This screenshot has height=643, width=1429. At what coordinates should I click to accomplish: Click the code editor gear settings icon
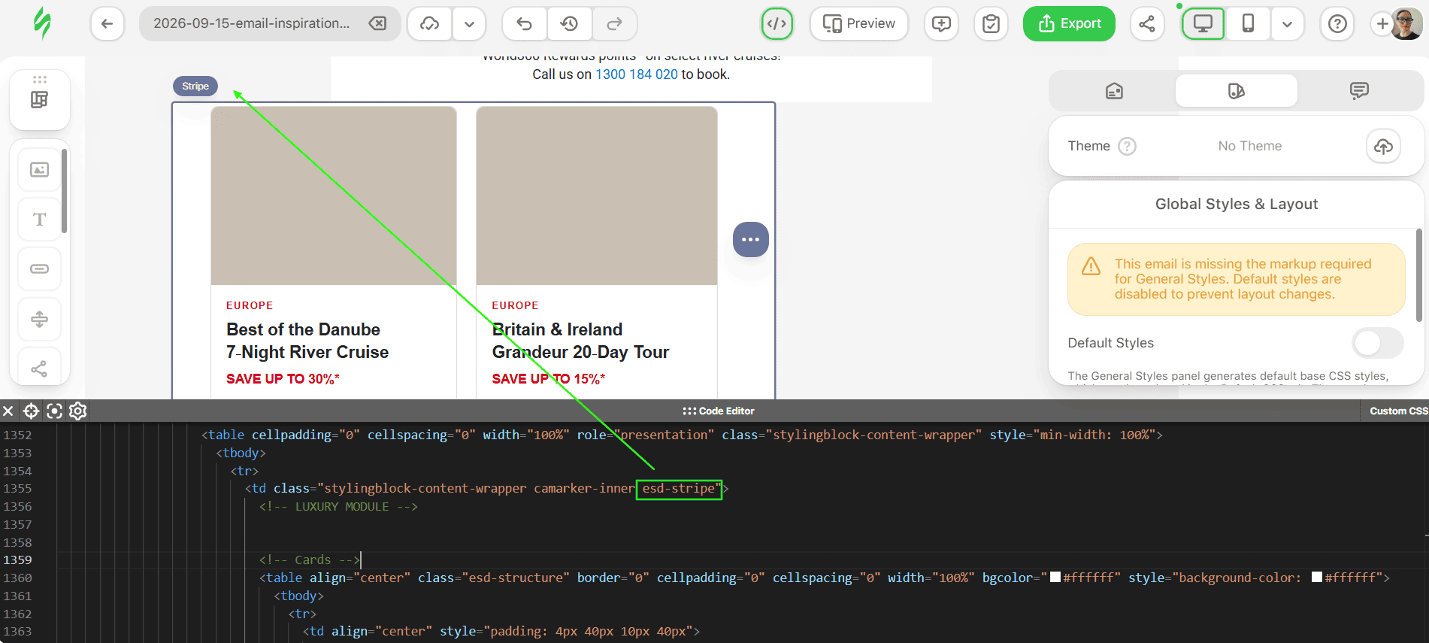click(78, 411)
